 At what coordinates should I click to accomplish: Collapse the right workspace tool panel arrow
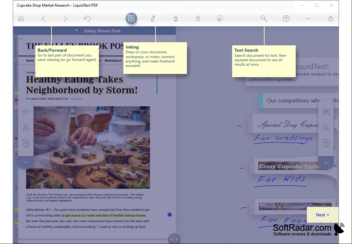(326, 163)
